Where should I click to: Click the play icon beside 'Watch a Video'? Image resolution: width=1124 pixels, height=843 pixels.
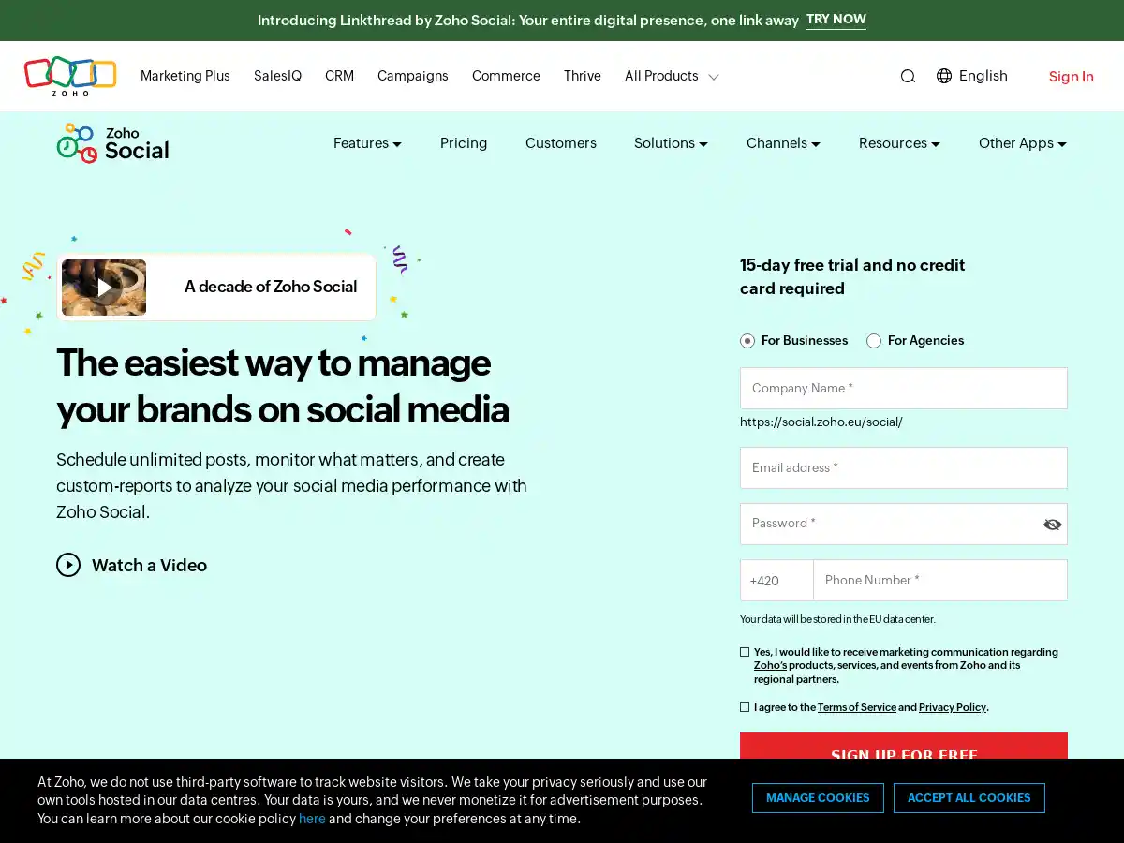(68, 565)
